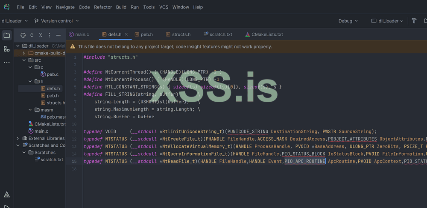This screenshot has height=208, width=427.
Task: Select peb.masm in project tree
Action: [53, 117]
